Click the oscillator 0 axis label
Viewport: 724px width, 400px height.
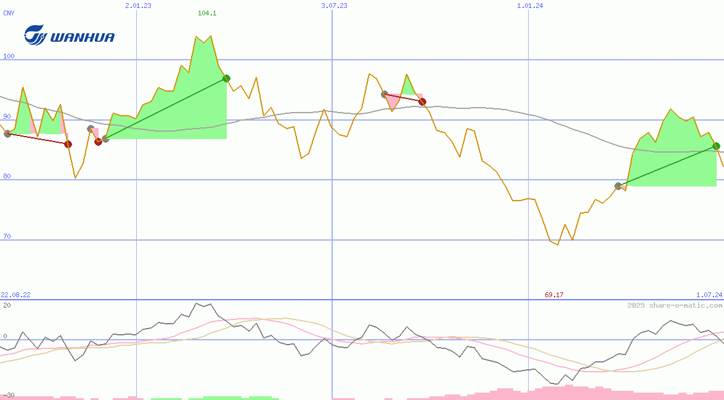pos(5,337)
